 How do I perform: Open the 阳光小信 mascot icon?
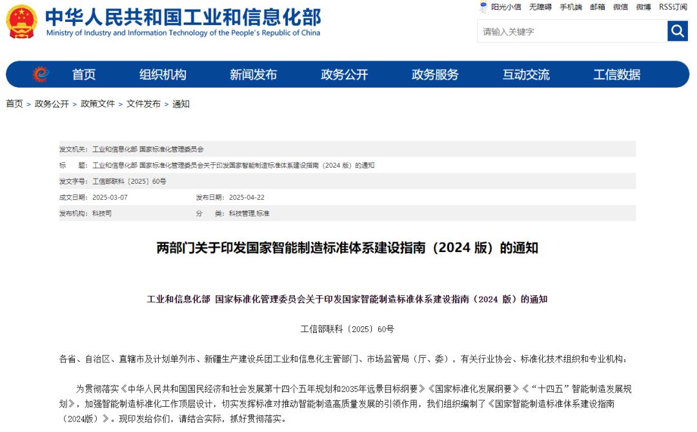[x=483, y=6]
